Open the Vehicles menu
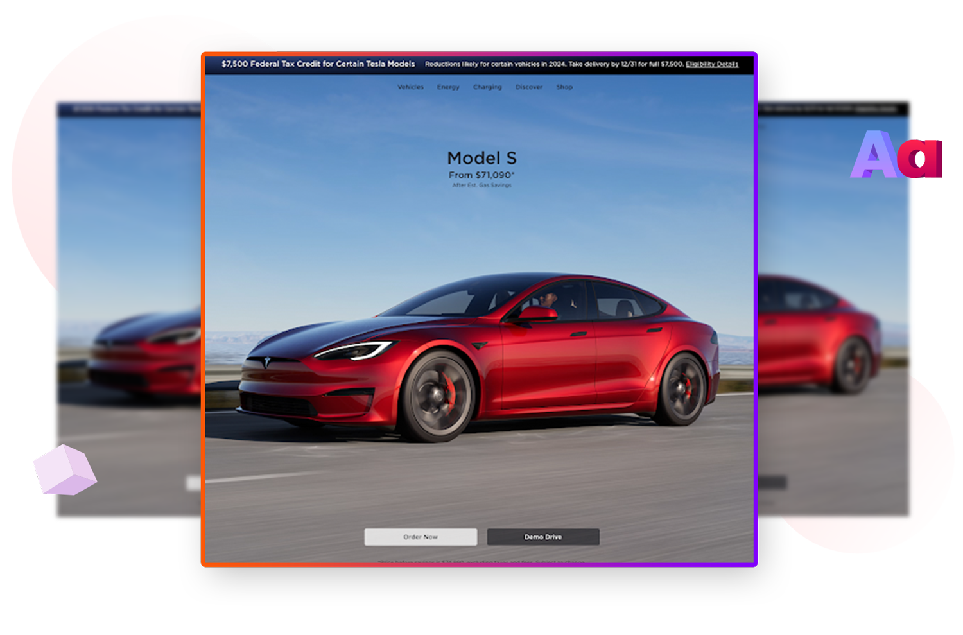Viewport: 963px width, 635px height. tap(410, 87)
